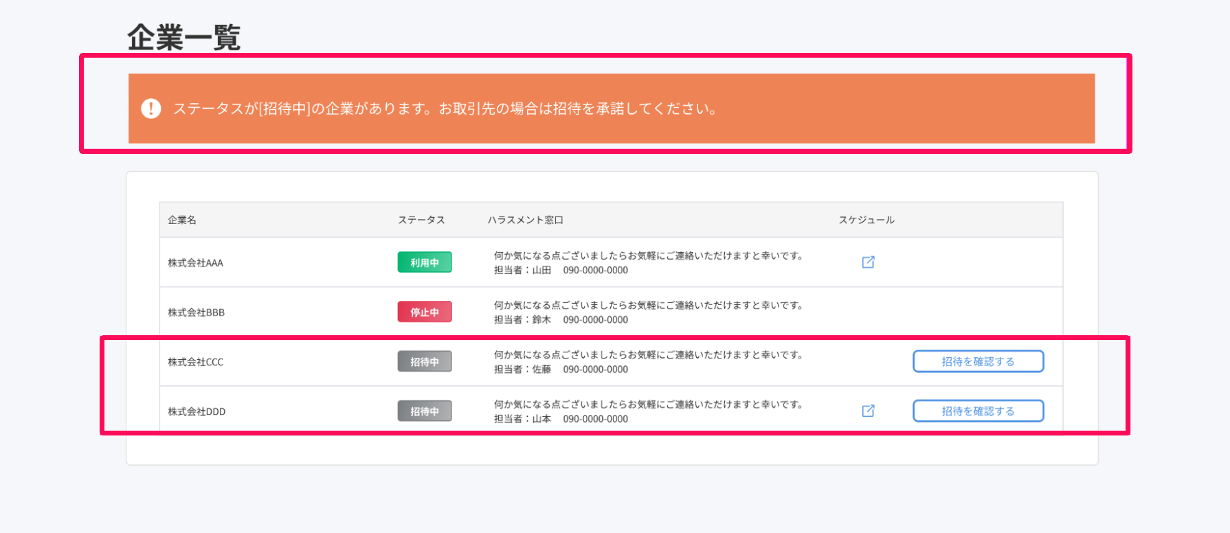This screenshot has width=1230, height=533.
Task: Click the 利用中 status badge
Action: tap(425, 262)
